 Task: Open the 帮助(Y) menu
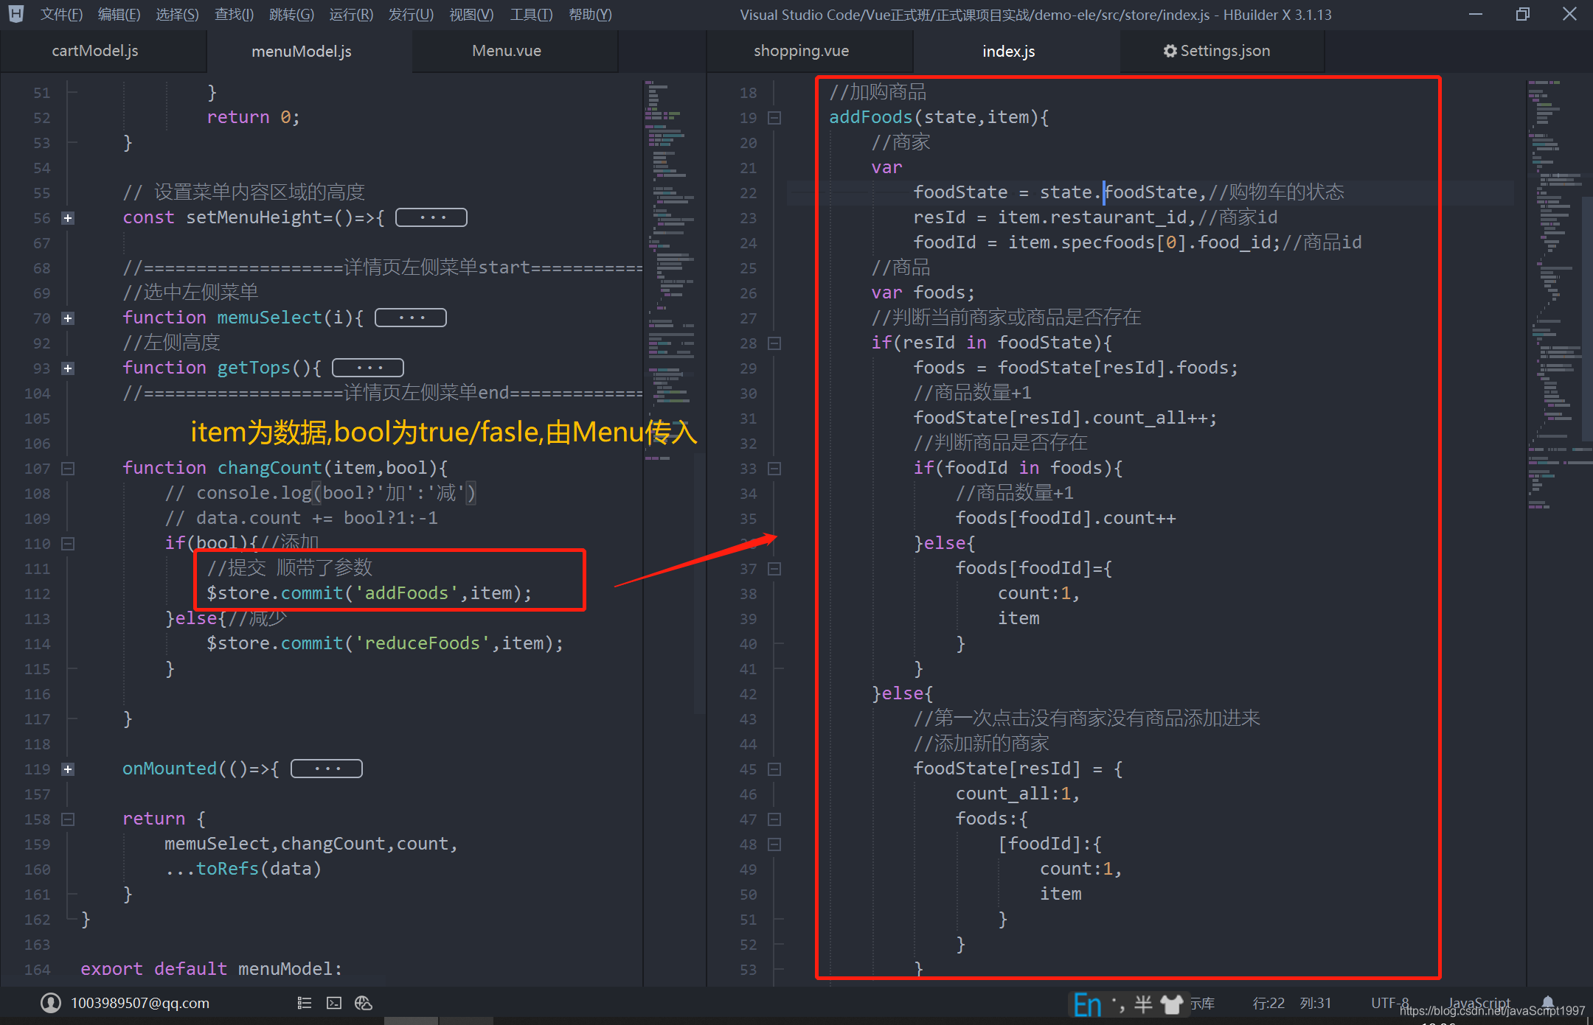[x=590, y=15]
